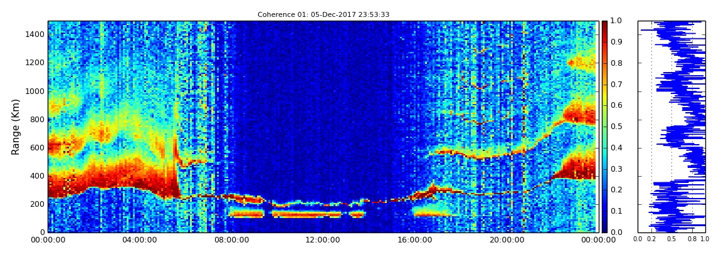The height and width of the screenshot is (255, 721).
Task: Click the 1200 tick label on range axis
Action: [35, 63]
